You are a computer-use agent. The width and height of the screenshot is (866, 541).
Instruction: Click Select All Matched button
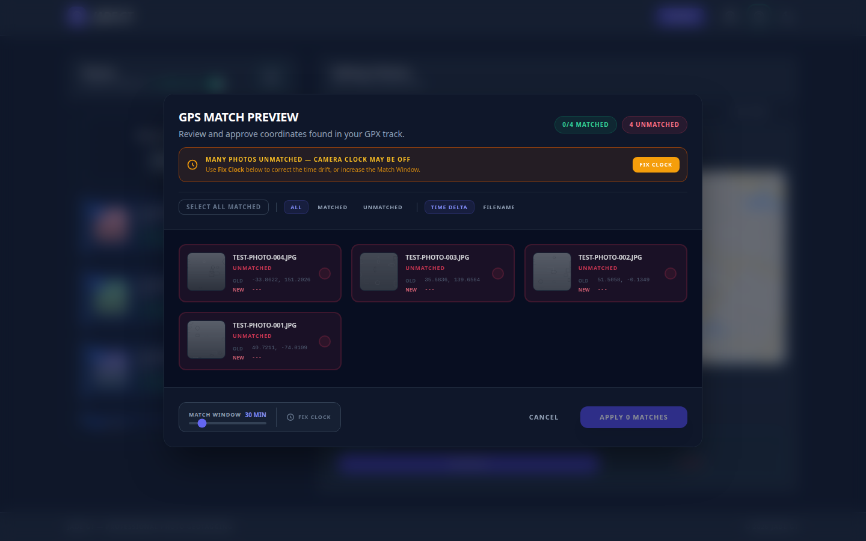pos(224,207)
